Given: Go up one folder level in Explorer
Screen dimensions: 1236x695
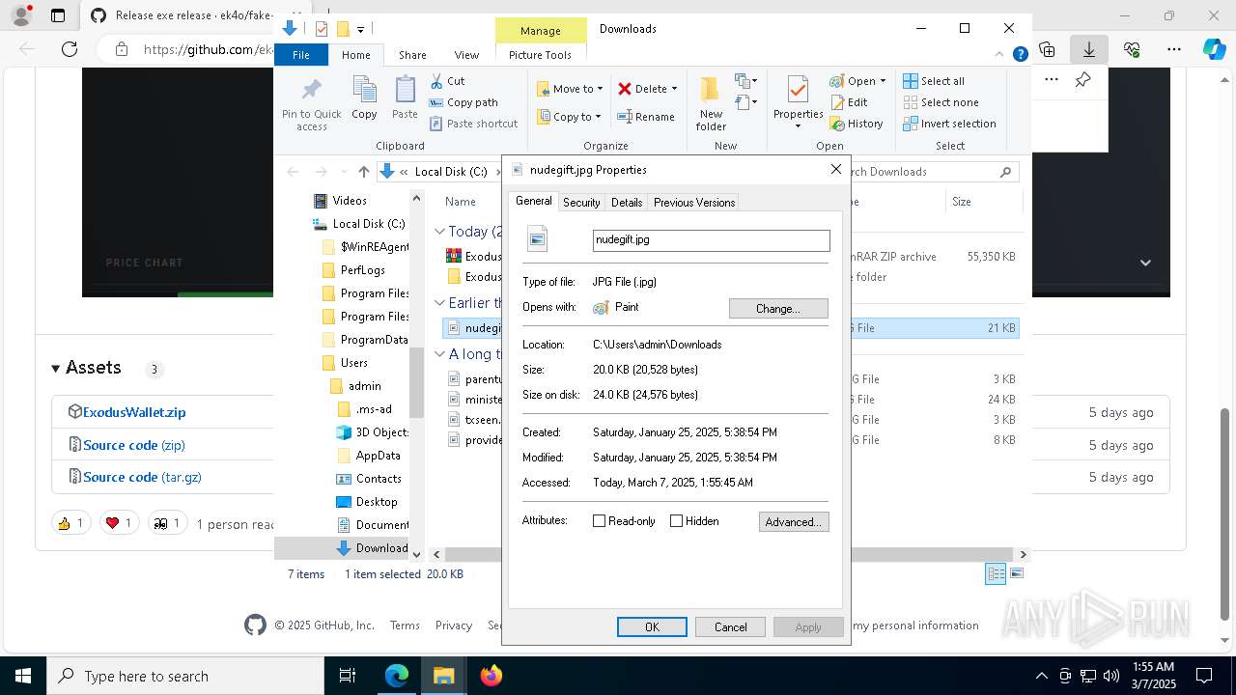Looking at the screenshot, I should (363, 172).
